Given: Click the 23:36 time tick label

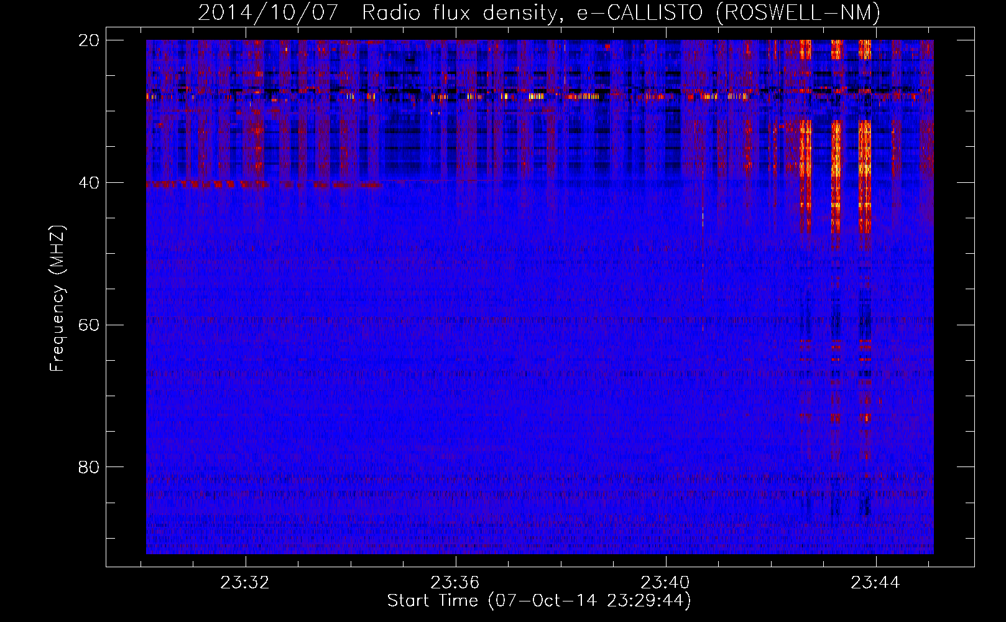Looking at the screenshot, I should pyautogui.click(x=455, y=583).
